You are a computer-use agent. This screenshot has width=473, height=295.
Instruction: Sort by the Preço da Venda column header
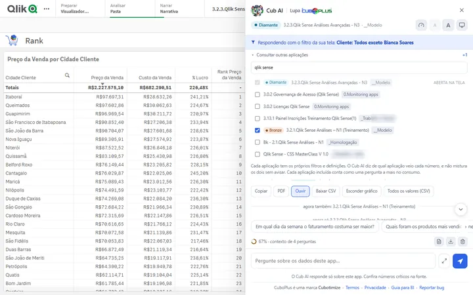(107, 77)
